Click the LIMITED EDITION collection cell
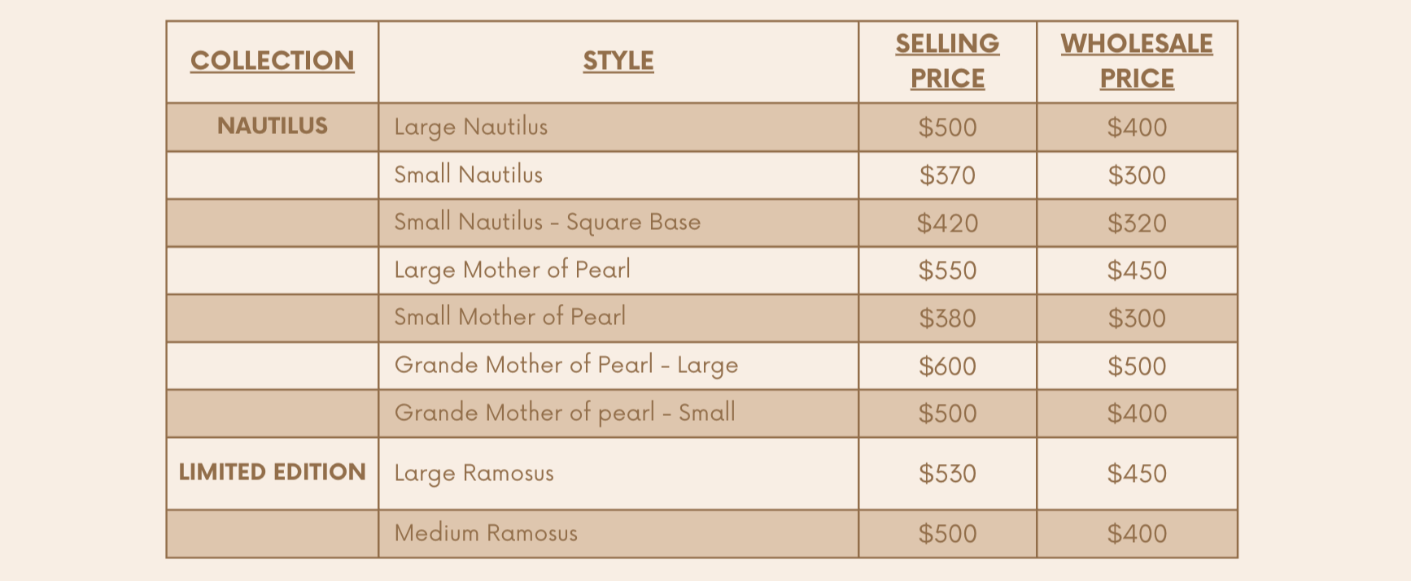Image resolution: width=1411 pixels, height=581 pixels. [273, 474]
